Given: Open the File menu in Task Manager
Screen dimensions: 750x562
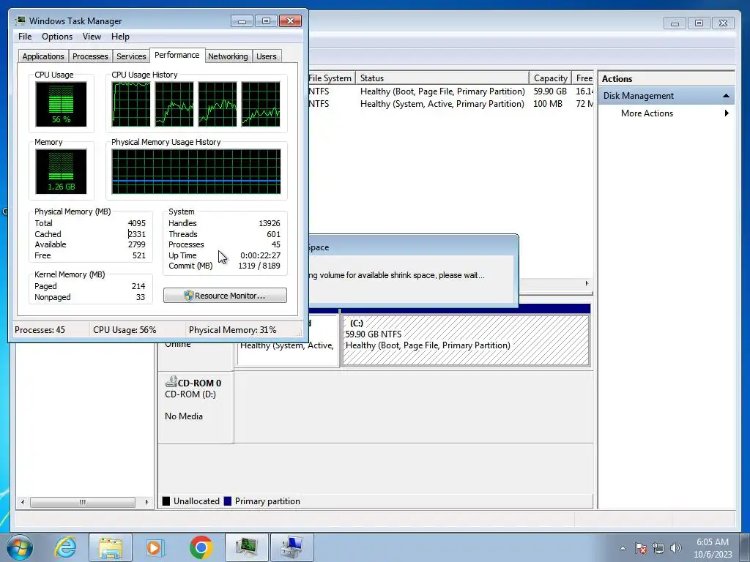Looking at the screenshot, I should pos(25,37).
